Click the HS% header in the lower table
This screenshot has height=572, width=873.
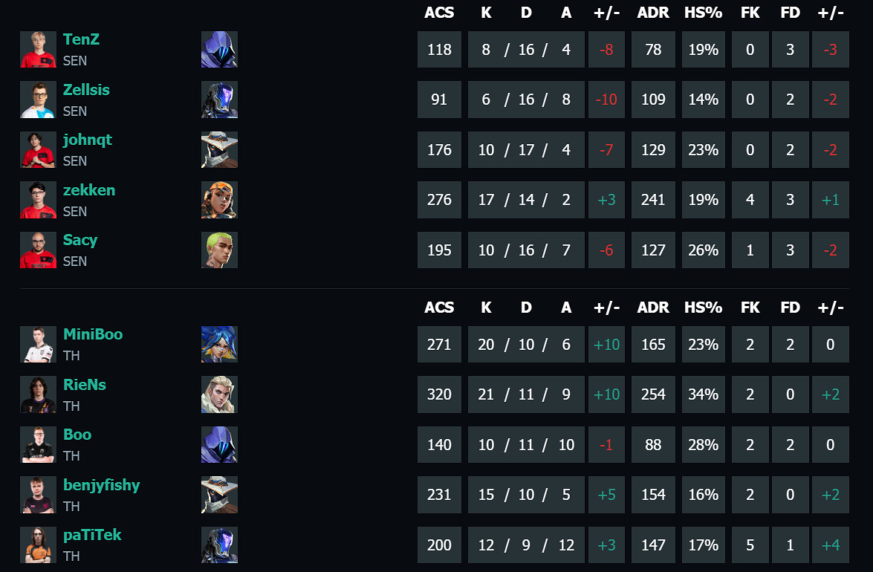click(703, 308)
